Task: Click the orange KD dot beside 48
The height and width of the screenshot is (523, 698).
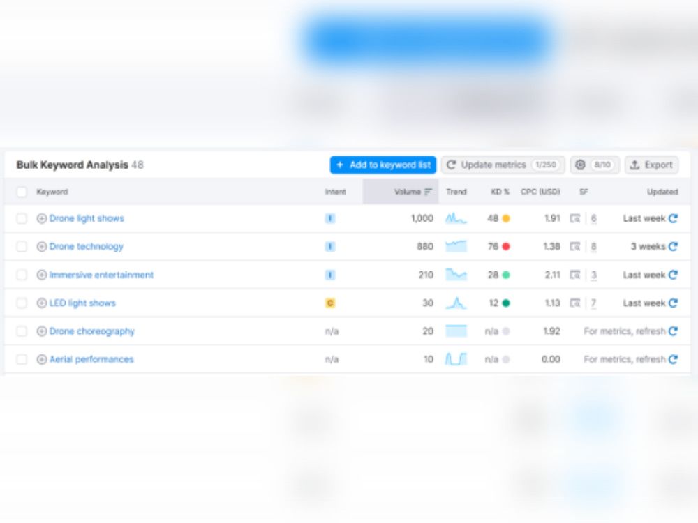Action: point(505,218)
